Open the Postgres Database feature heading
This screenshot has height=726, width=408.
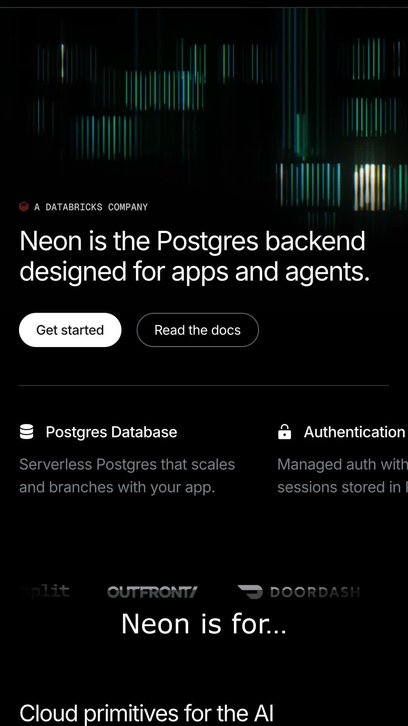point(111,432)
